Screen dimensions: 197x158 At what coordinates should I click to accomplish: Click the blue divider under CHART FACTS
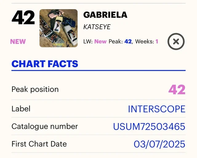tap(98, 70)
